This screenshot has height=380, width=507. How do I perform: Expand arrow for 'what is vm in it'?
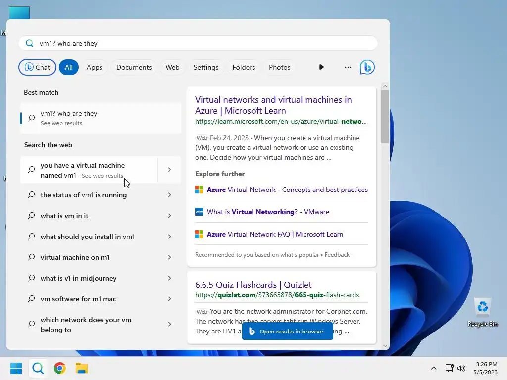click(x=169, y=216)
